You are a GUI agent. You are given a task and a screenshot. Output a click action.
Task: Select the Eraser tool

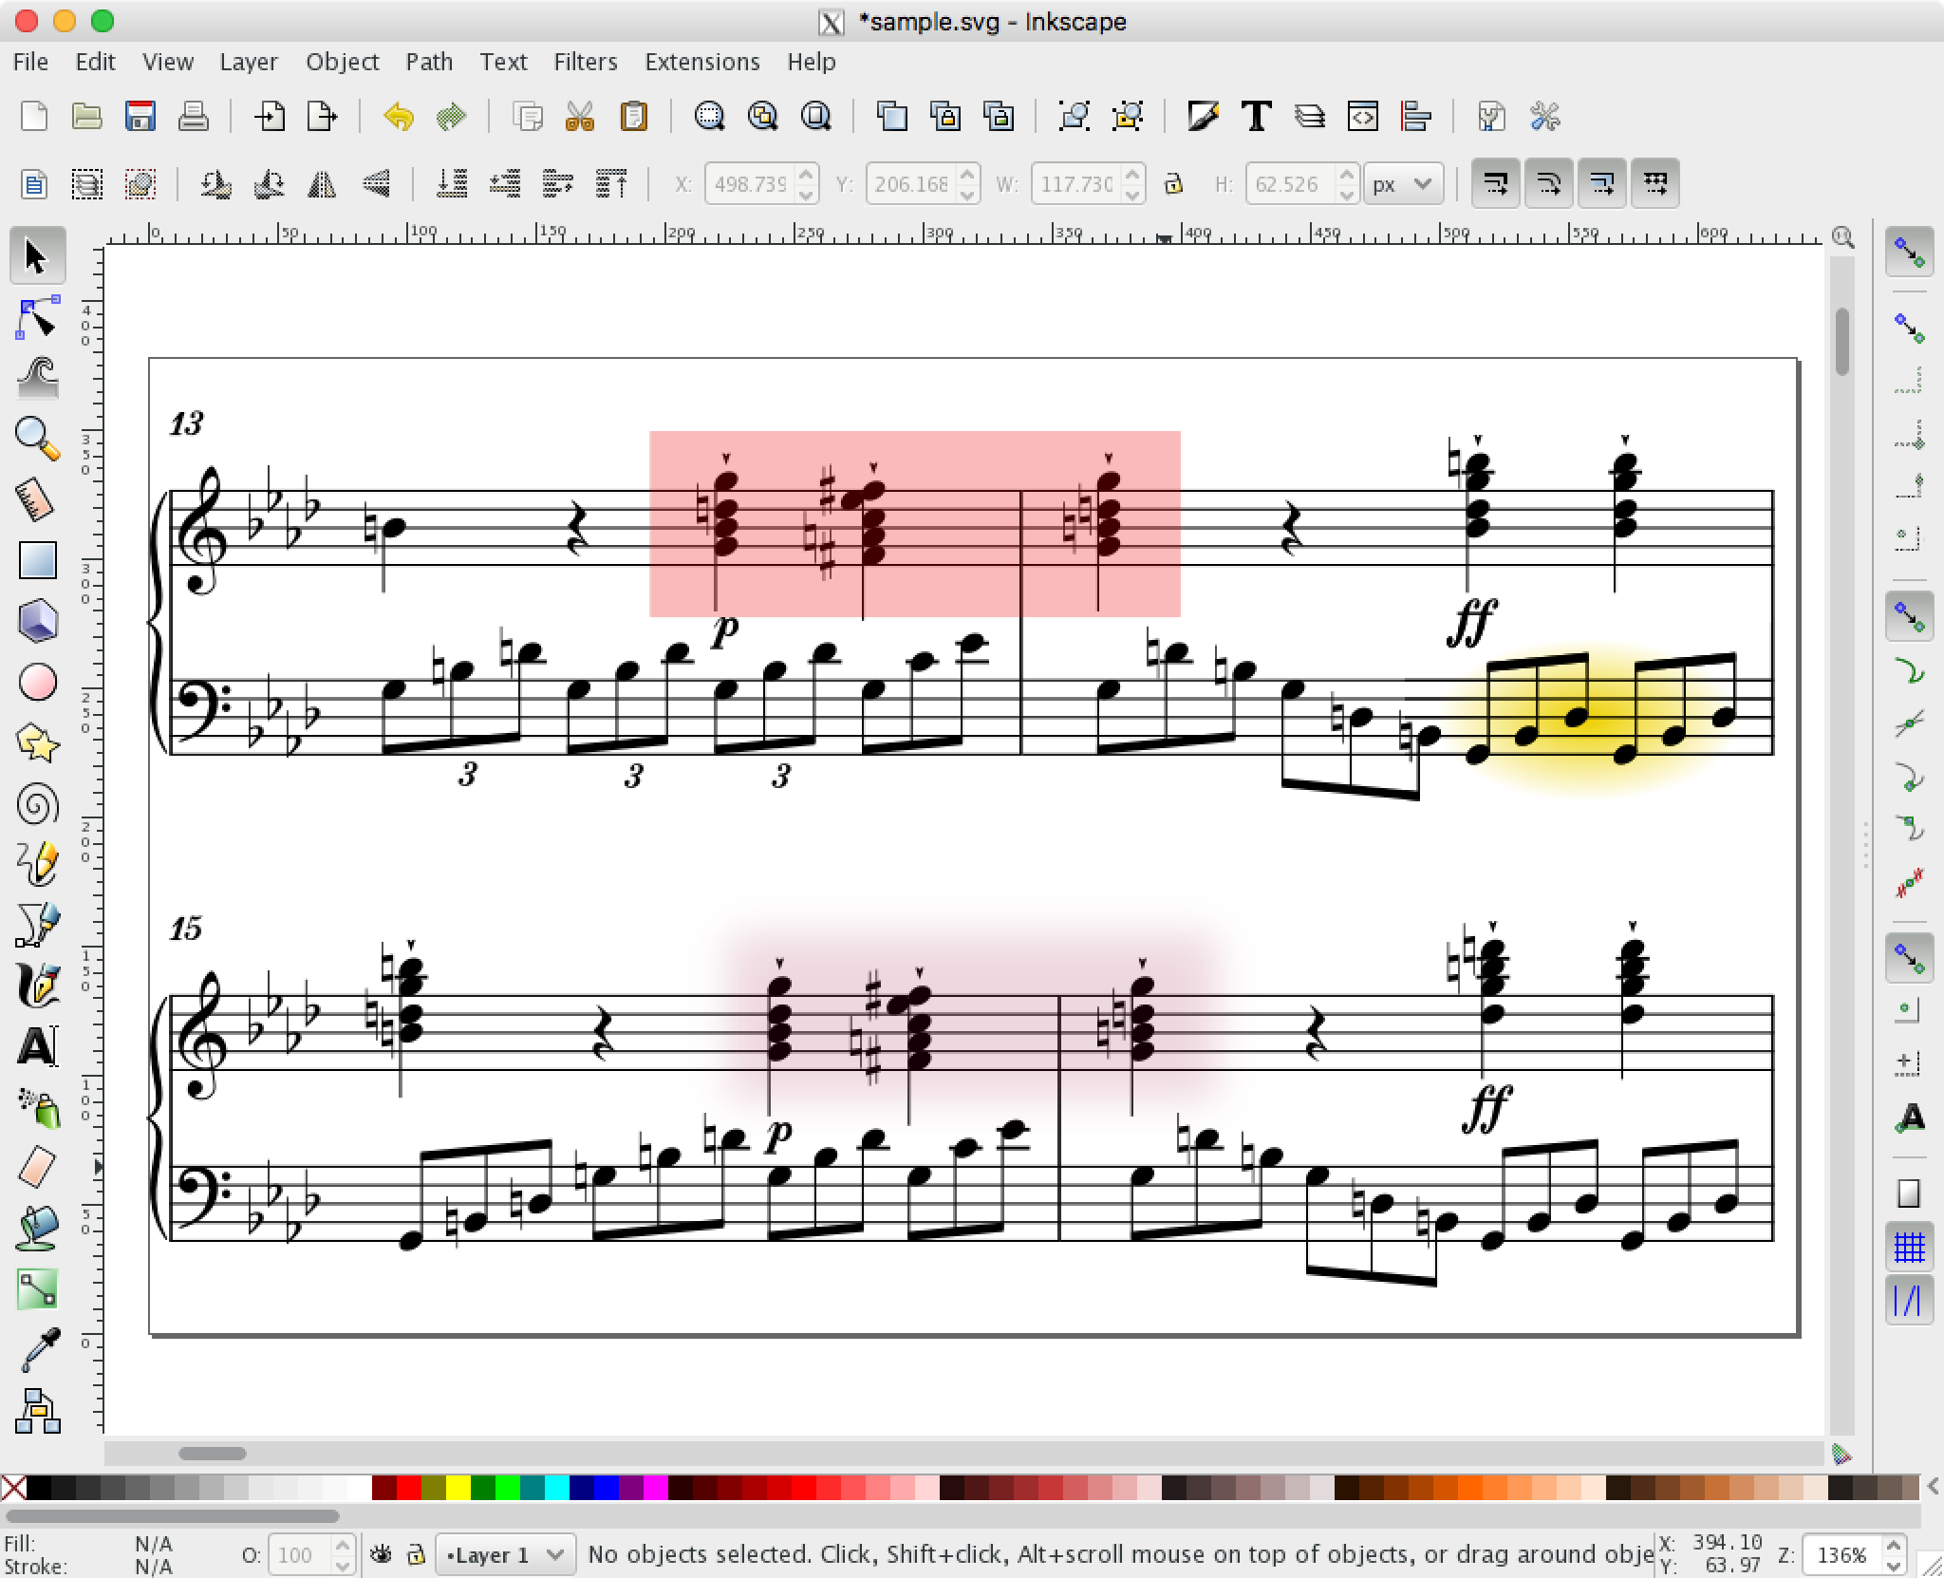pyautogui.click(x=37, y=1168)
